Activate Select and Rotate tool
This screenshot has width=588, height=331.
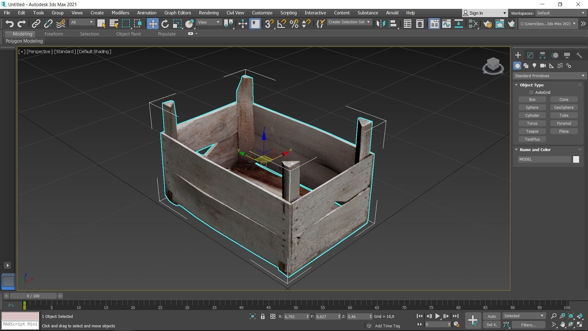pyautogui.click(x=165, y=24)
